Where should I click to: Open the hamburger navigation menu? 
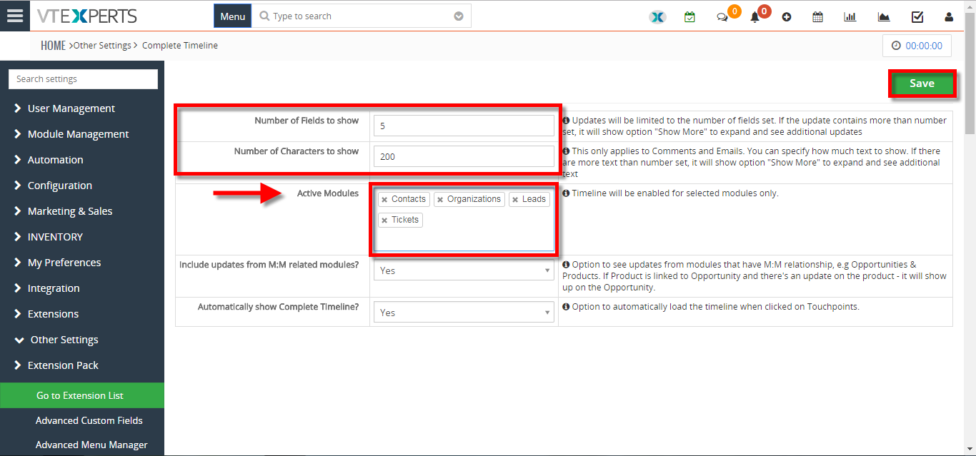coord(15,16)
